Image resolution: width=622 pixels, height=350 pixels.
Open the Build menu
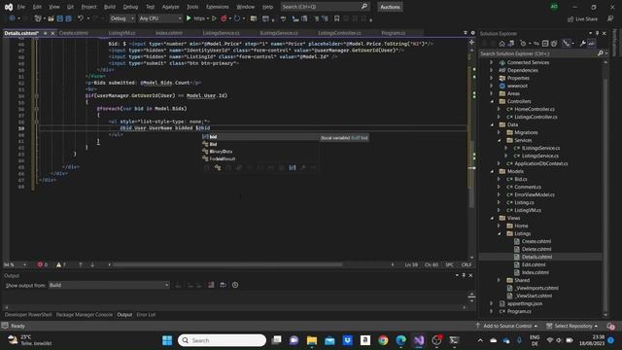110,7
